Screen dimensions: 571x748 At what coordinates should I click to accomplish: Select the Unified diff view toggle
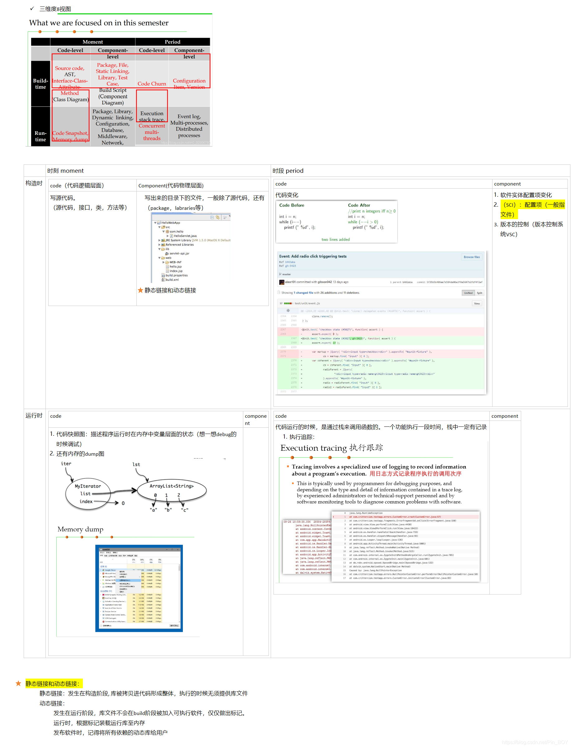tap(468, 293)
